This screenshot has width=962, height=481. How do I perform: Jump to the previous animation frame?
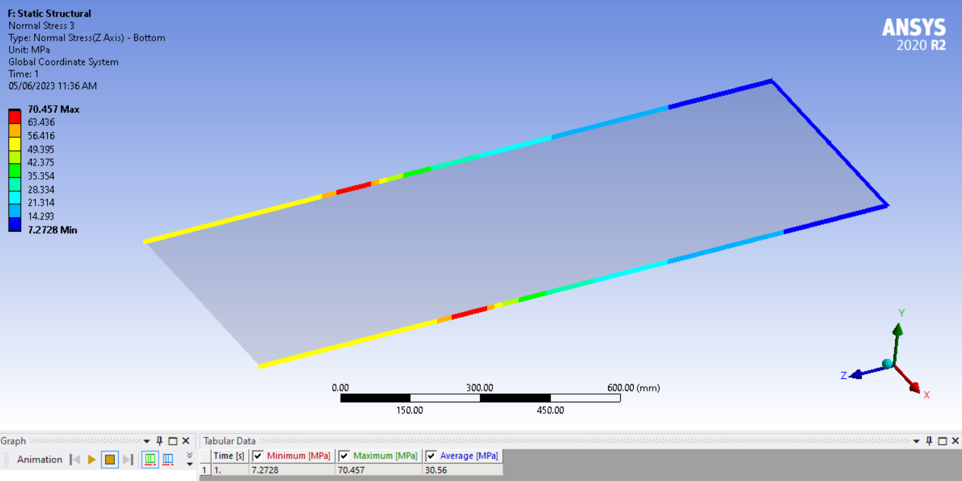pos(75,460)
